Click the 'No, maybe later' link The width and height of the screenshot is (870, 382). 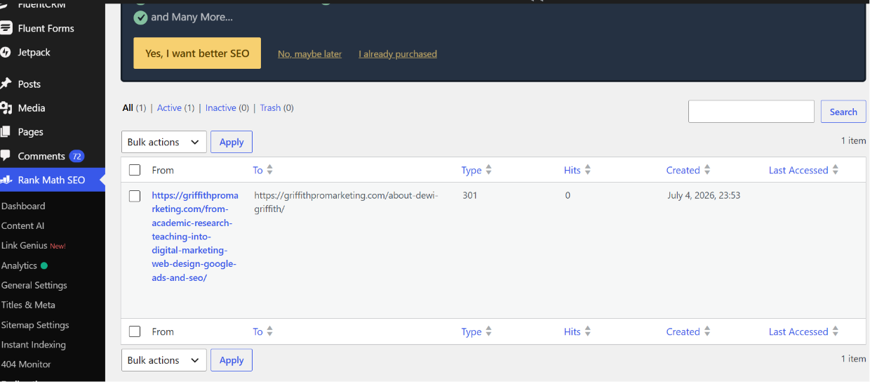pos(309,53)
